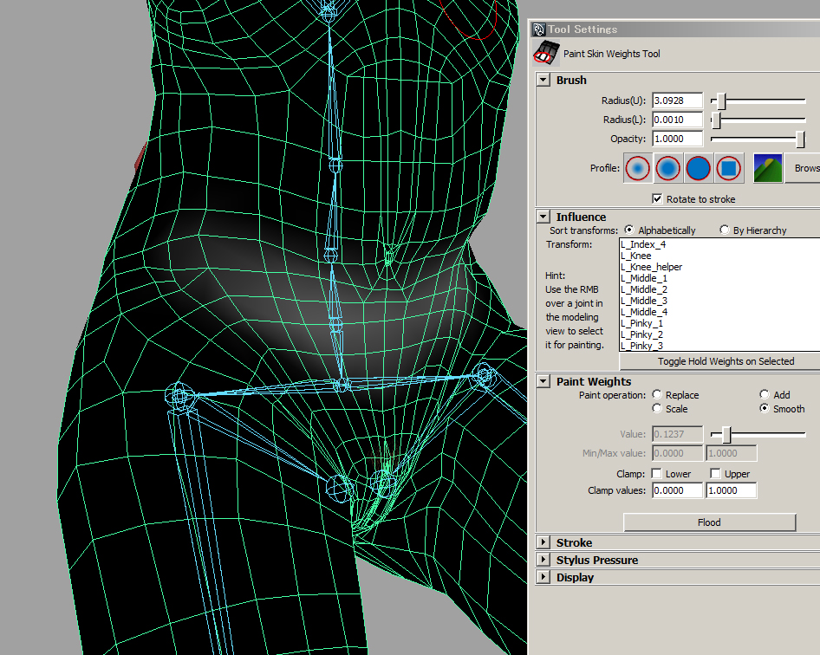820x655 pixels.
Task: Choose the square brush profile
Action: click(729, 168)
